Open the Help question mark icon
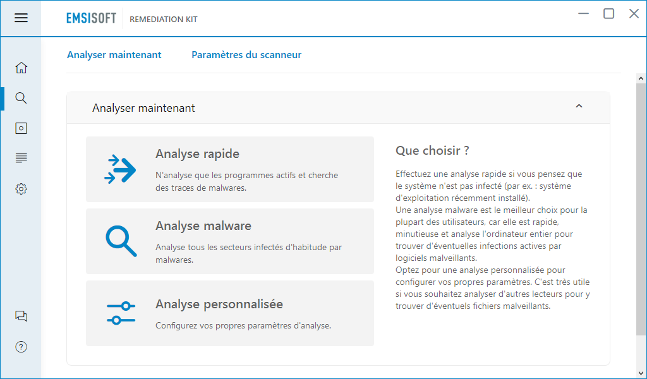This screenshot has height=379, width=647. pyautogui.click(x=21, y=347)
